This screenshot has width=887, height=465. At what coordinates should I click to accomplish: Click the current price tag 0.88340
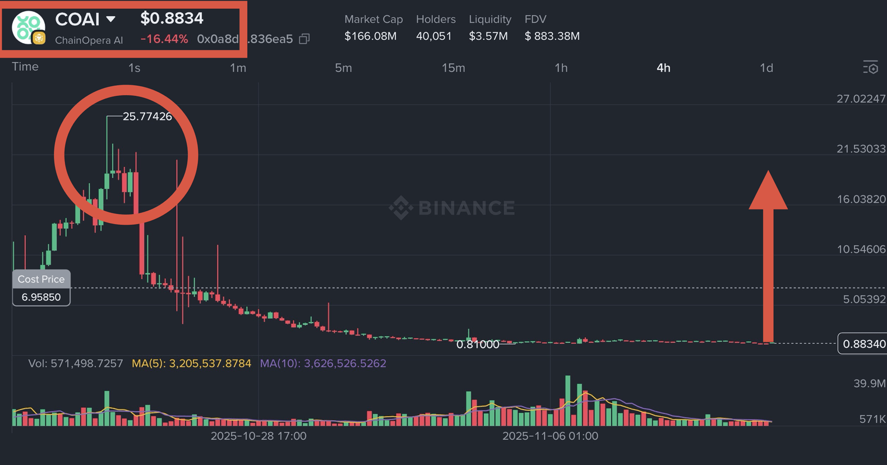click(862, 343)
